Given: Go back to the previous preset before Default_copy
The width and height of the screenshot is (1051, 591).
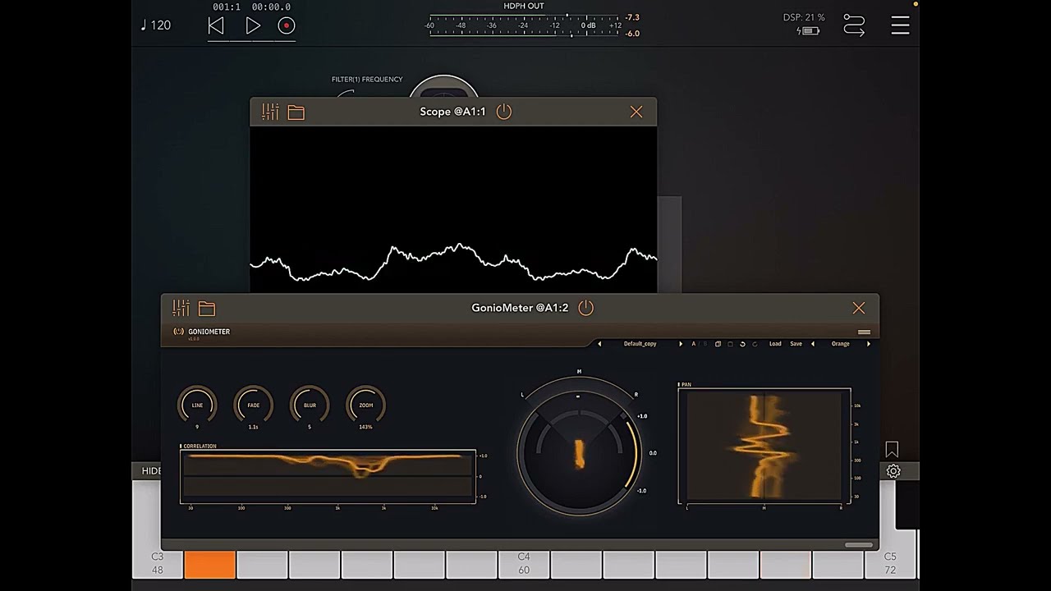Looking at the screenshot, I should pos(599,344).
